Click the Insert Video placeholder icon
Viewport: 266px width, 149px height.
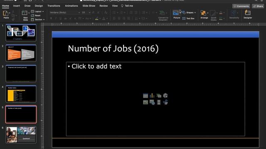159,102
